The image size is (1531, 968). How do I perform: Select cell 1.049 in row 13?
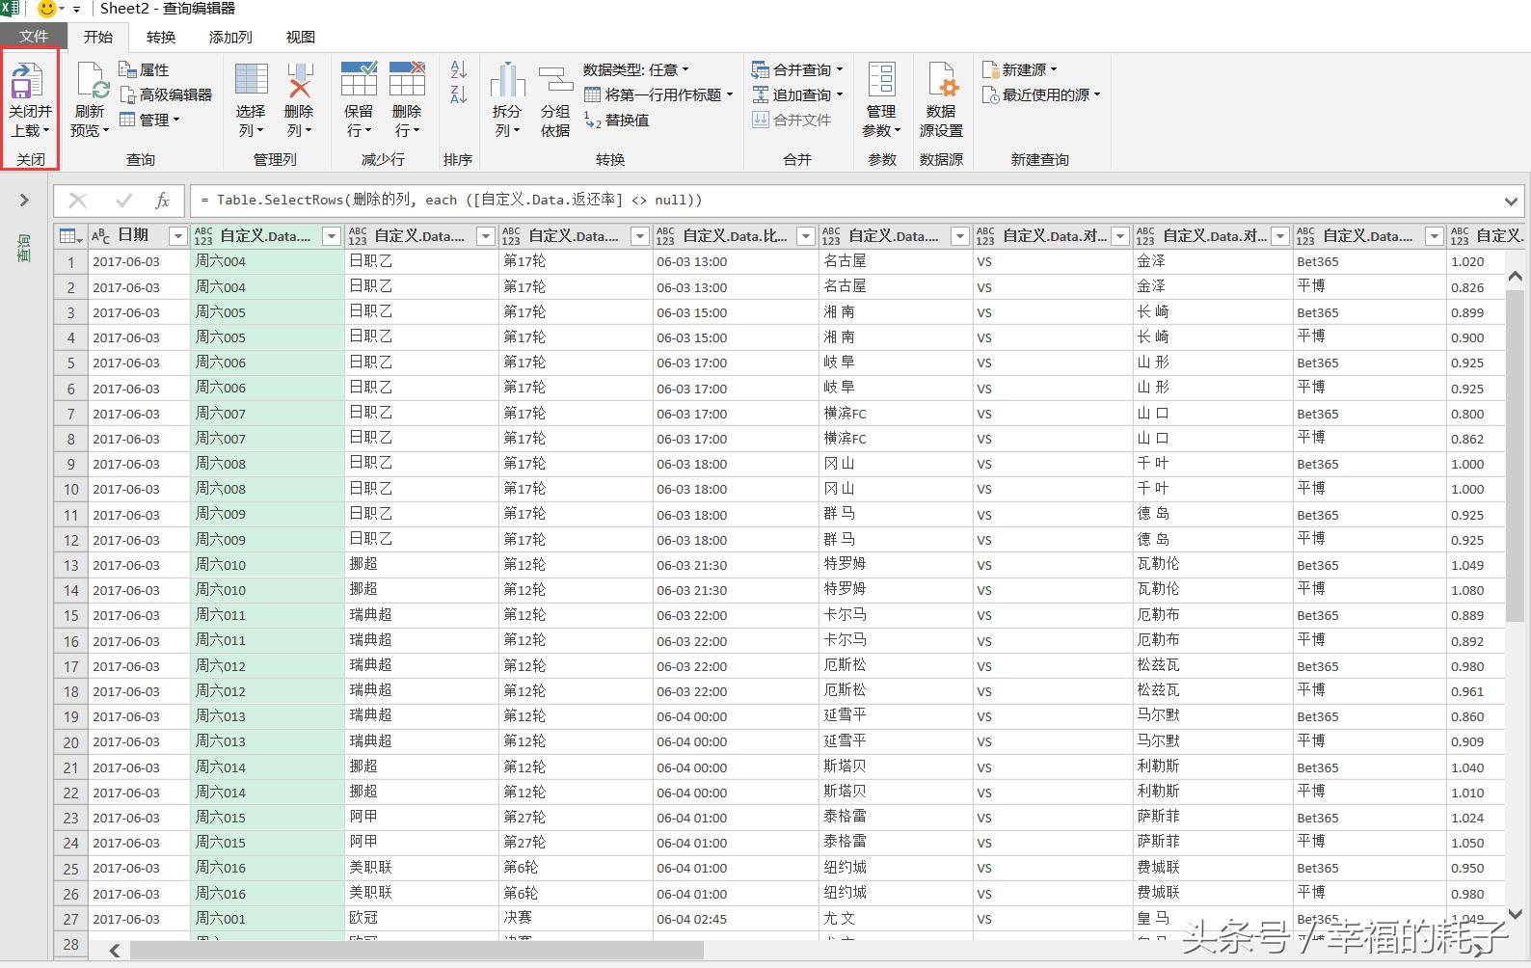[x=1476, y=565]
